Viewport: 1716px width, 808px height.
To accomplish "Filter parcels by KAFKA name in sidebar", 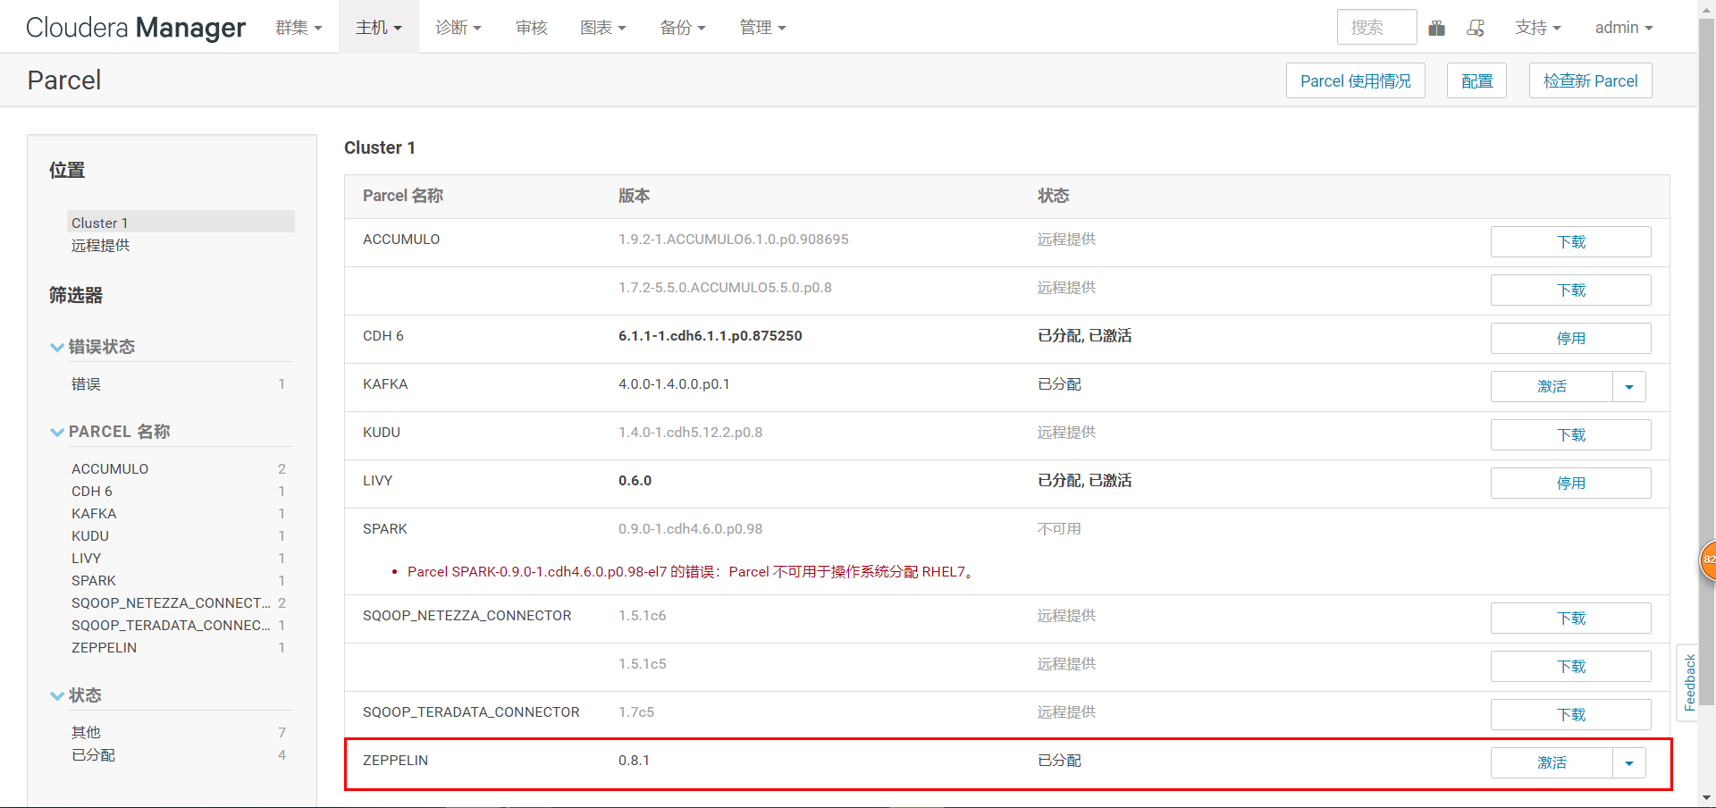I will click(94, 513).
